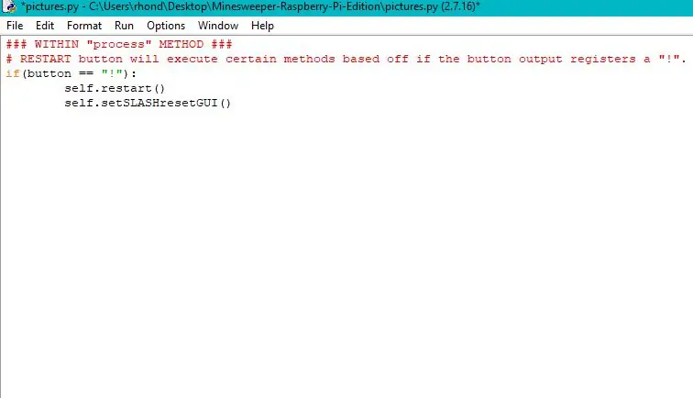Viewport: 693px width, 398px height.
Task: Open the Format menu
Action: coord(84,26)
